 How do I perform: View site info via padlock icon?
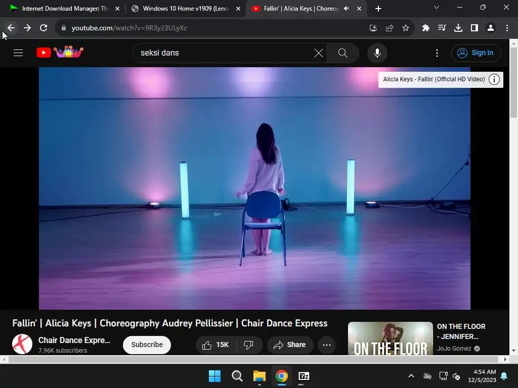point(63,28)
